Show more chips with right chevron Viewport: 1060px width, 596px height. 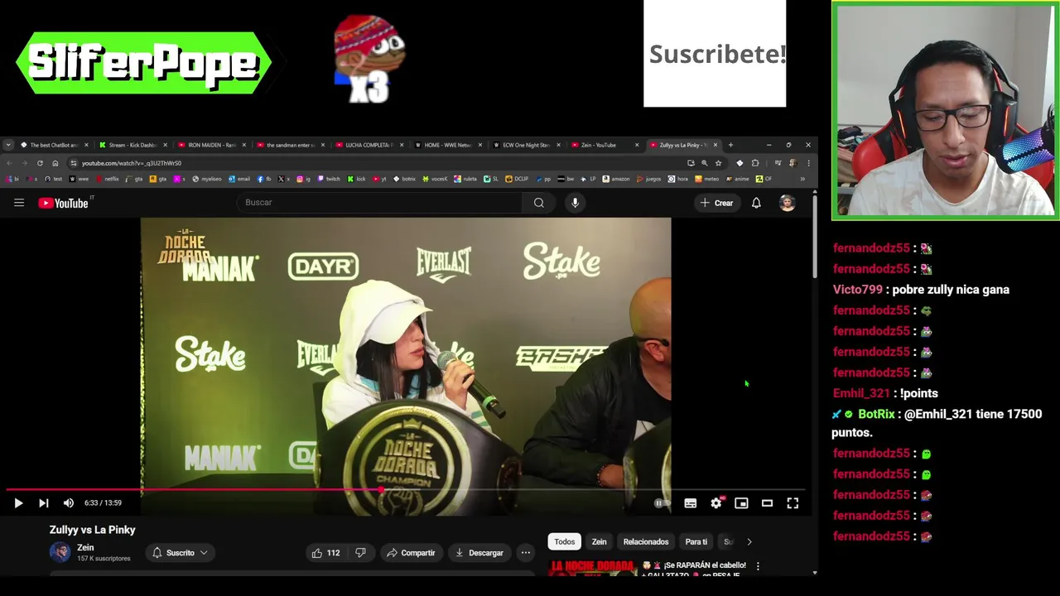click(x=749, y=541)
